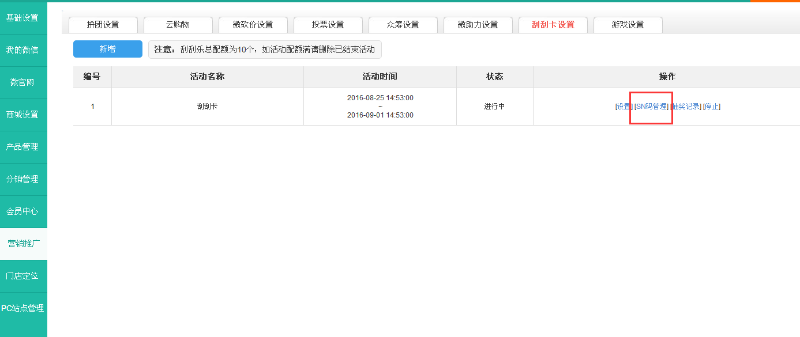Open 商城设置 in the left menu
This screenshot has width=800, height=337.
coord(22,115)
